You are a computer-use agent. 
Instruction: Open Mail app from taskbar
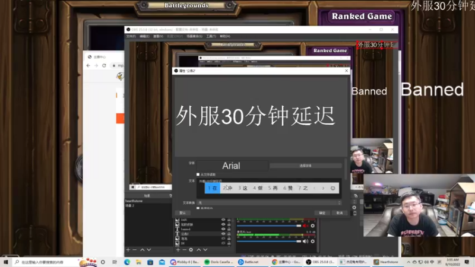coord(162,262)
